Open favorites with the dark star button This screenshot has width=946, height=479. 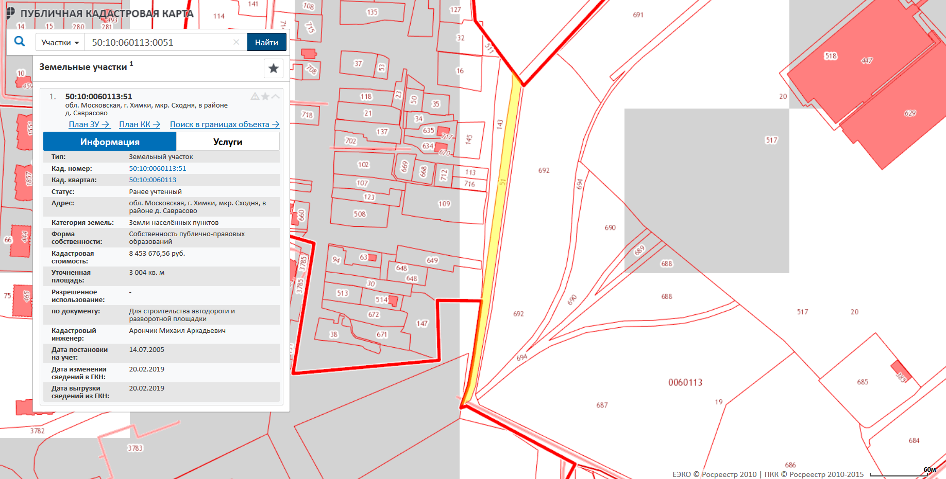(x=274, y=68)
